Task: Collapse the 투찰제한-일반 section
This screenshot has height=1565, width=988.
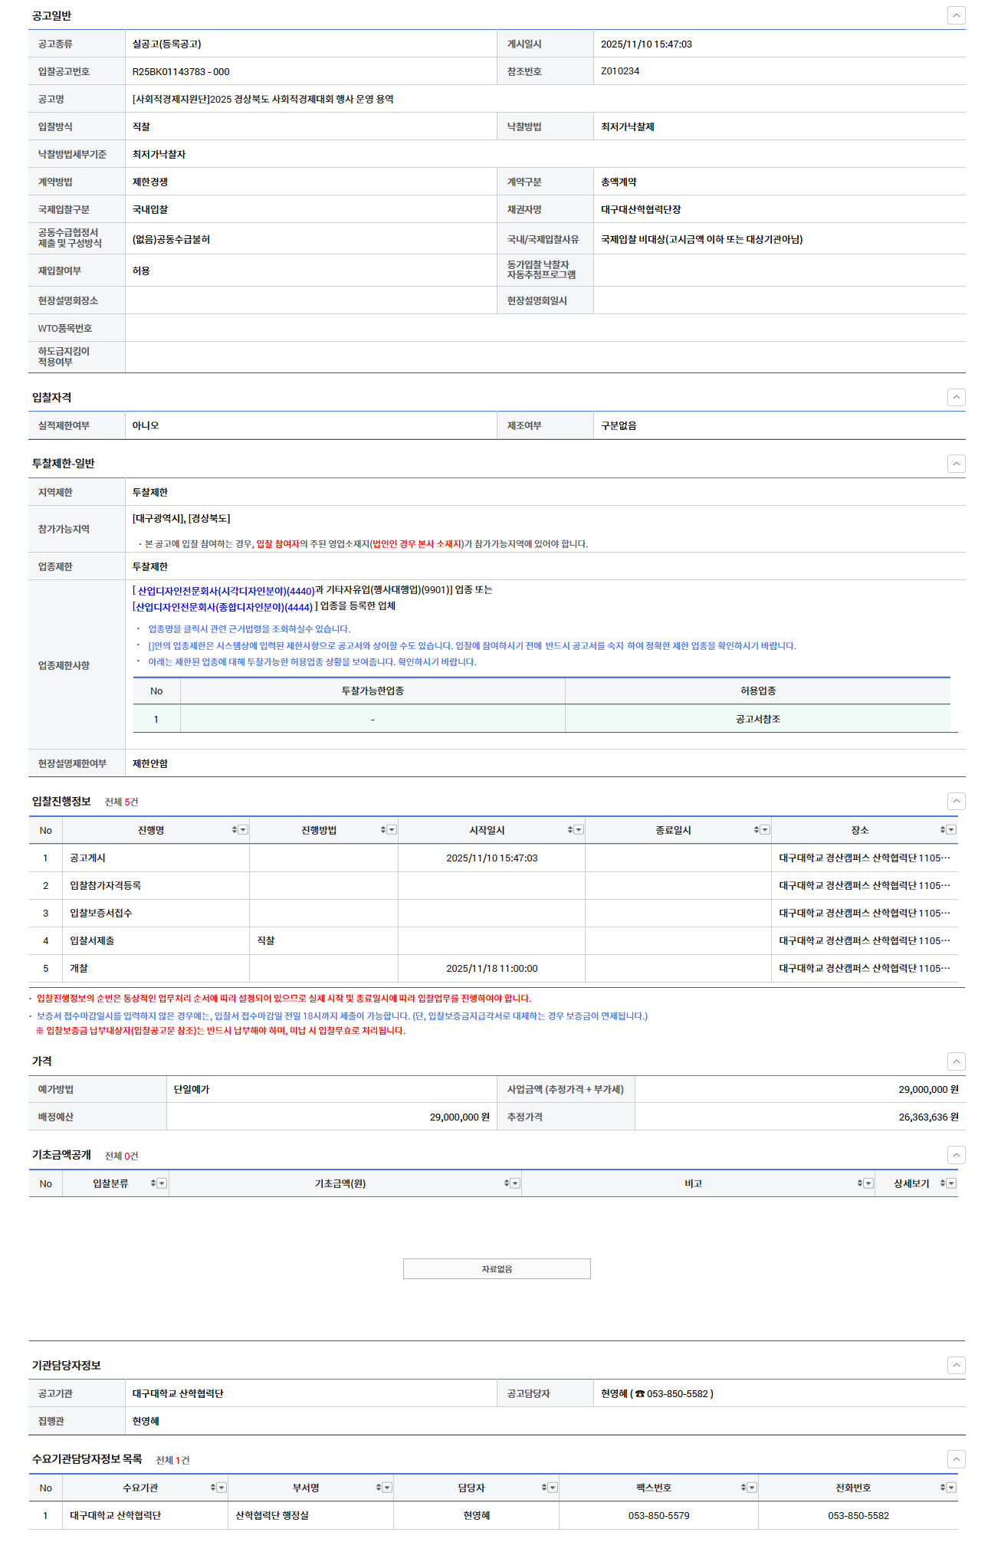Action: click(956, 464)
